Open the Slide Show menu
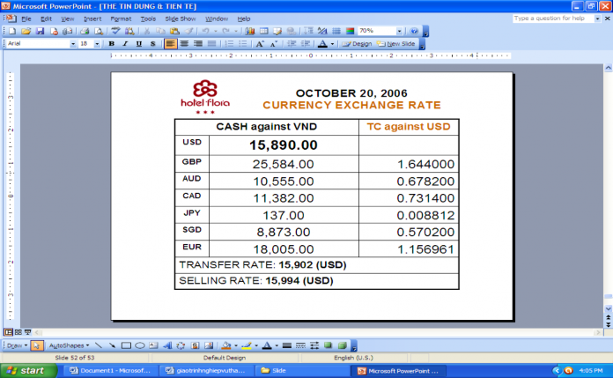613x378 pixels. (180, 18)
